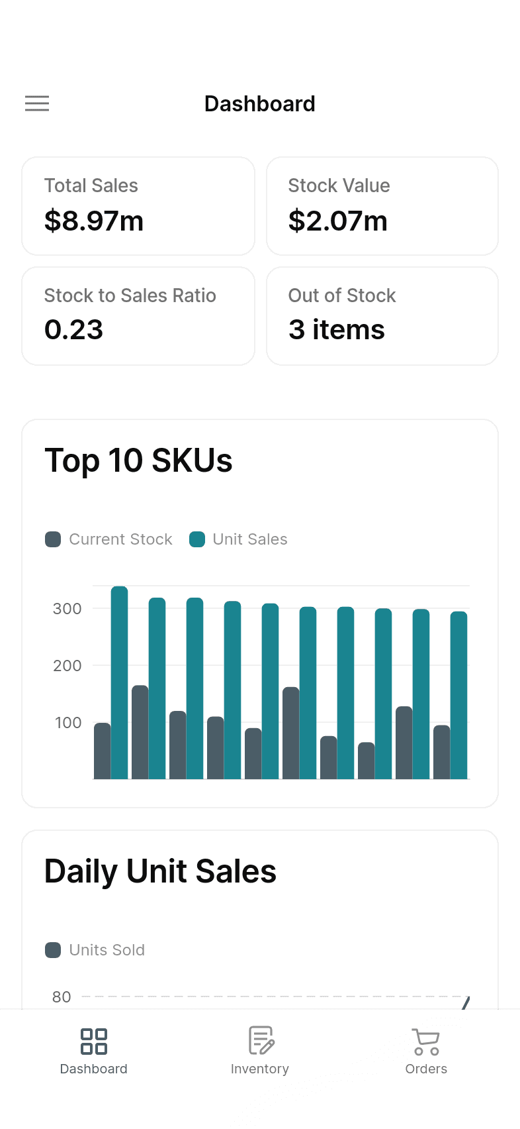The height and width of the screenshot is (1129, 520).
Task: Tap the Orders cart icon
Action: point(426,1041)
